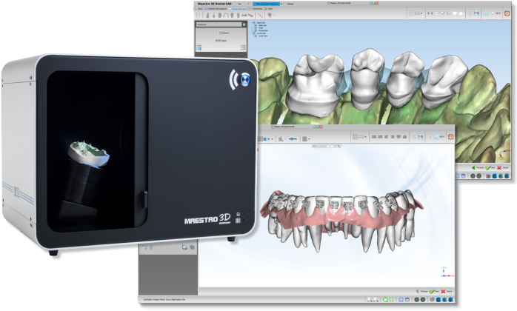517x311 pixels.
Task: Toggle the highlighted arch icon in Dental CAD toolbar
Action: (x=486, y=13)
